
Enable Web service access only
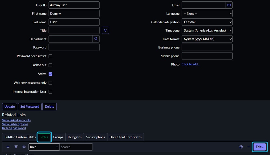coord(51,83)
